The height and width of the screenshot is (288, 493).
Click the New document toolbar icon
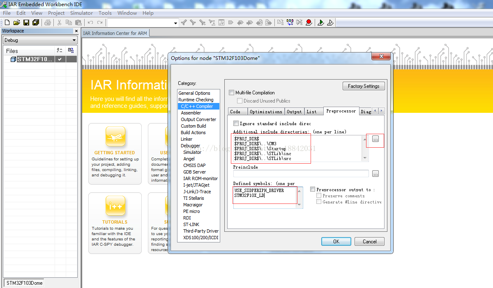click(x=7, y=23)
